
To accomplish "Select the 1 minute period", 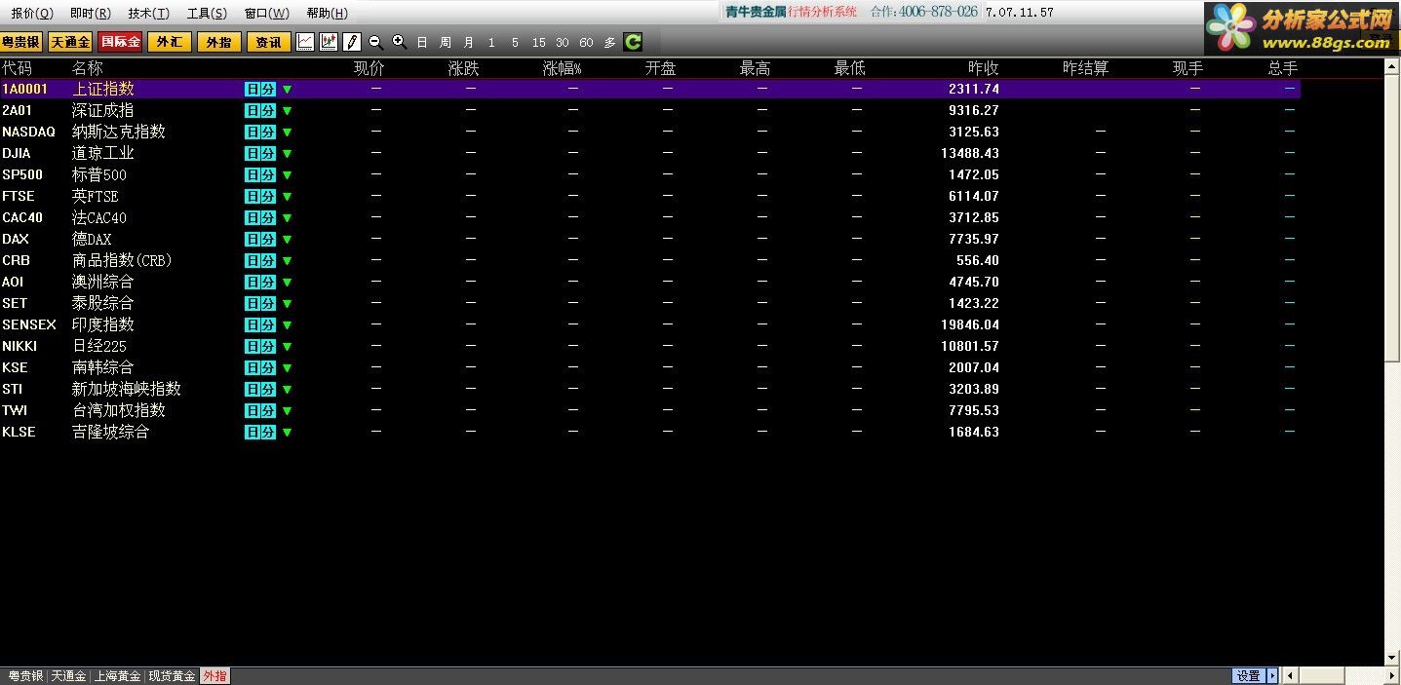I will pyautogui.click(x=491, y=43).
